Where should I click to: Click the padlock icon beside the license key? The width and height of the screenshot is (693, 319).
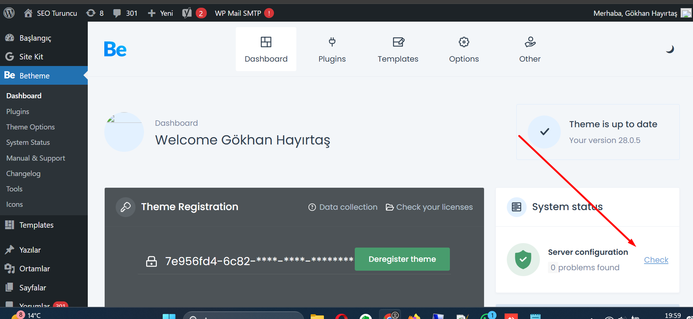click(x=151, y=261)
